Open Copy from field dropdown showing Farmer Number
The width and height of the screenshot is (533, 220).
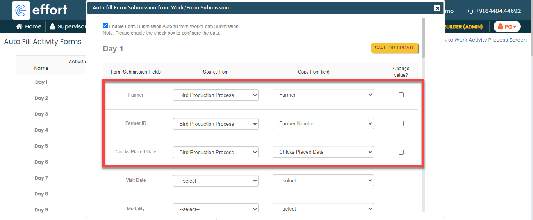(323, 124)
